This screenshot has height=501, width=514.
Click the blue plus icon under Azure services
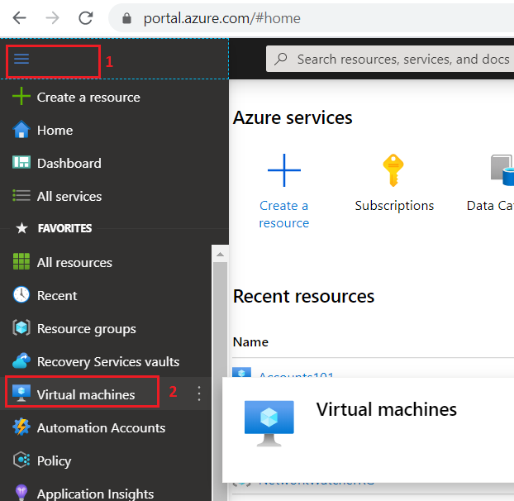(284, 170)
